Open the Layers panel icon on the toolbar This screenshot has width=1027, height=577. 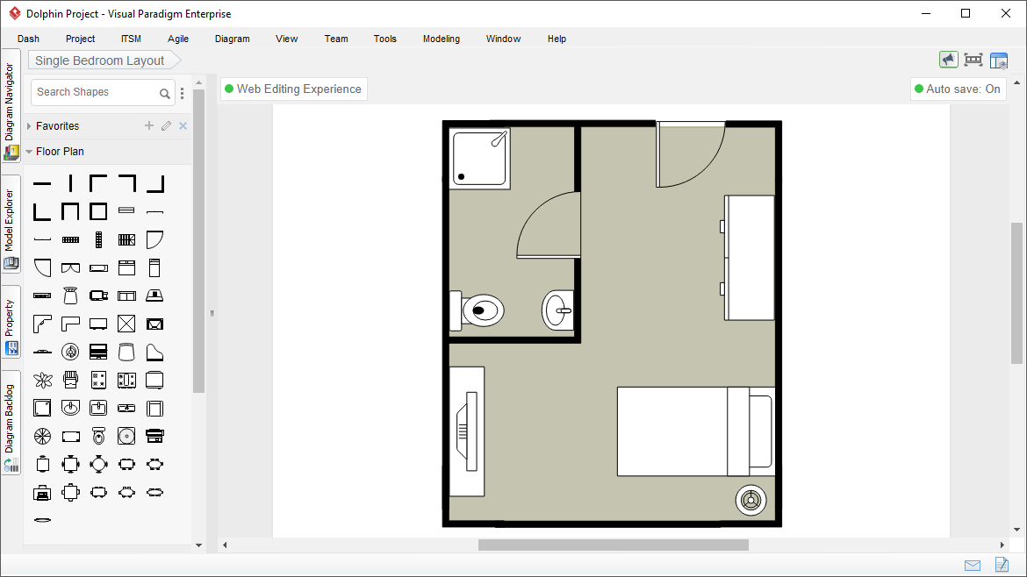pos(999,60)
